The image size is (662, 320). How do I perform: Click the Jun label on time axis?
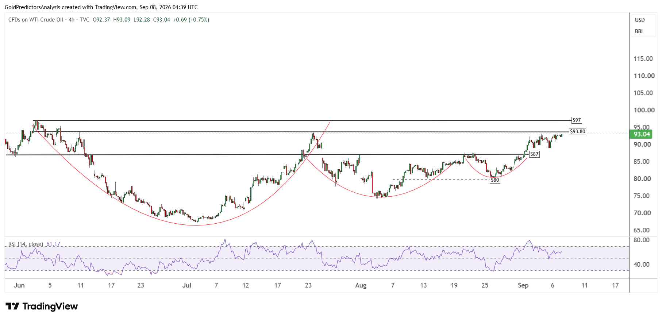click(x=19, y=285)
